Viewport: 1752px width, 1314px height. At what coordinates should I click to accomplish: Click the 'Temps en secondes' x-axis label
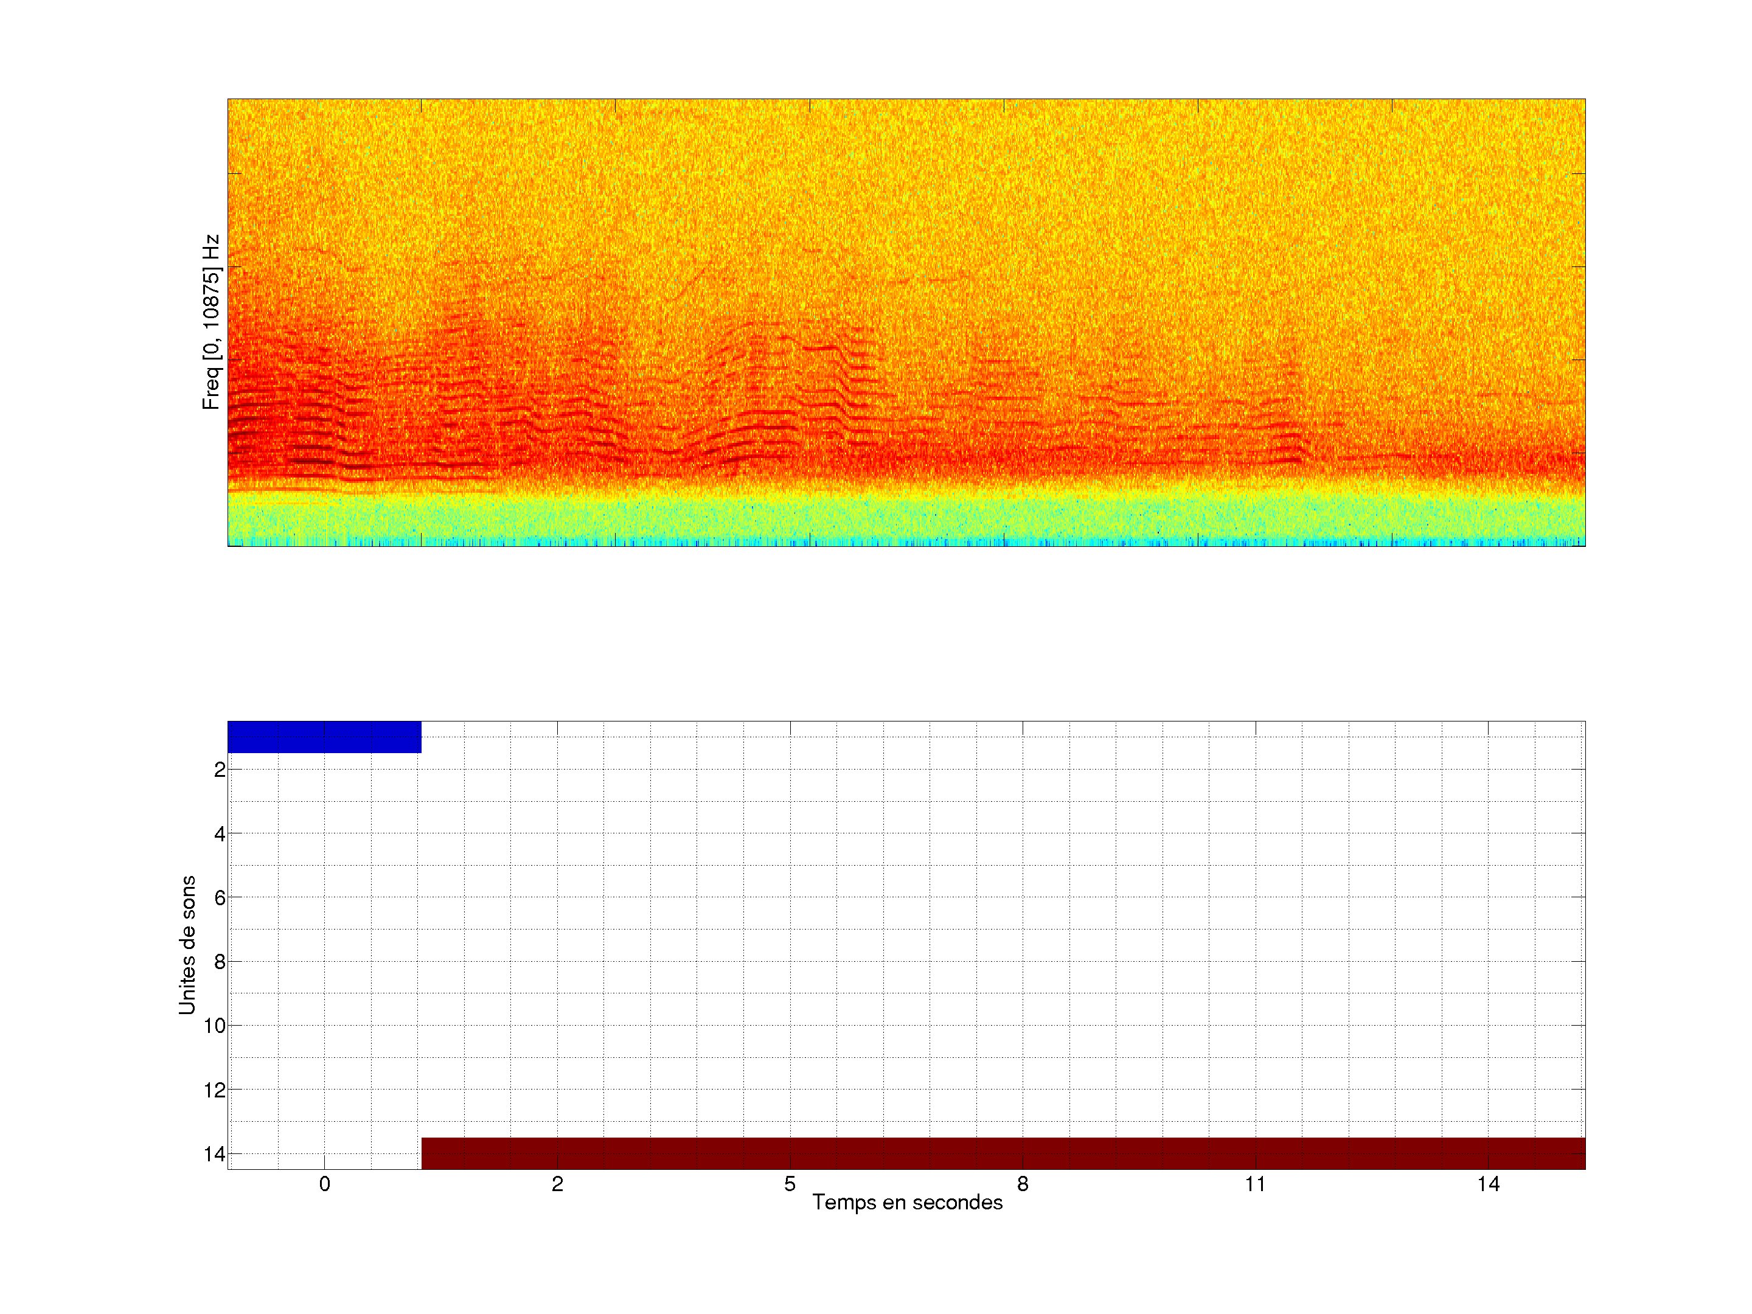(907, 1202)
